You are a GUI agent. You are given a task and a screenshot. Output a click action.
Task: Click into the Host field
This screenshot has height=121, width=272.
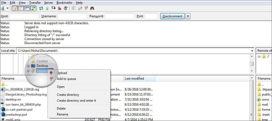(x=24, y=16)
